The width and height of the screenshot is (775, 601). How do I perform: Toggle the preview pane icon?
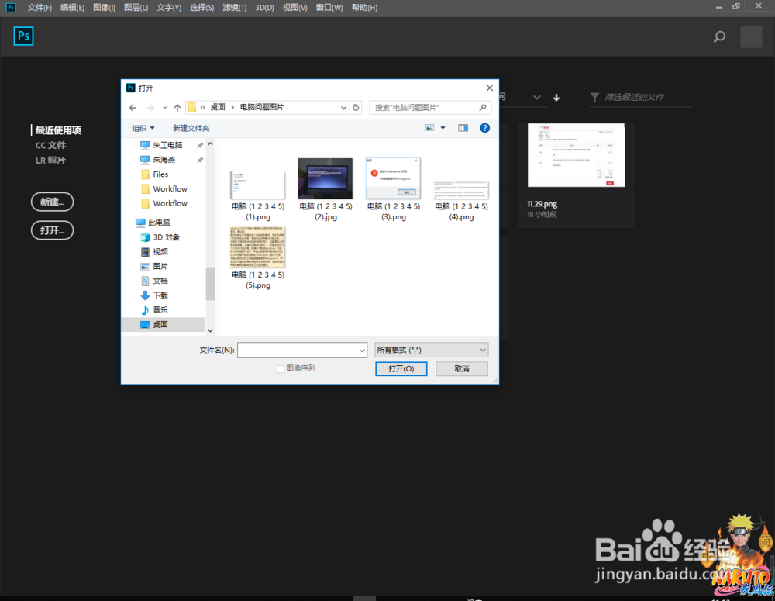pos(463,128)
